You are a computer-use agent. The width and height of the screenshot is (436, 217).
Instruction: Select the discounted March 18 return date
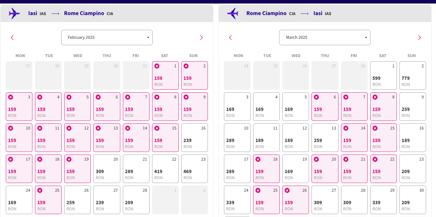click(x=266, y=169)
